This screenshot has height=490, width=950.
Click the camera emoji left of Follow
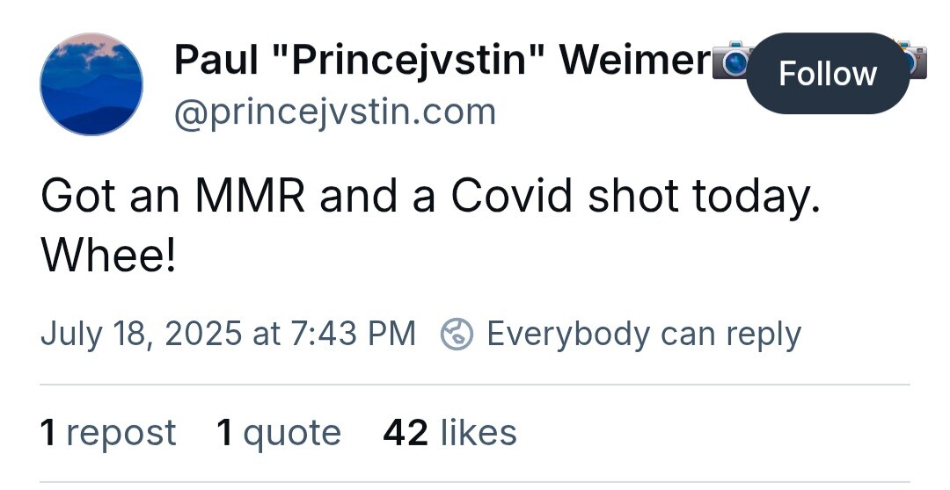(730, 62)
